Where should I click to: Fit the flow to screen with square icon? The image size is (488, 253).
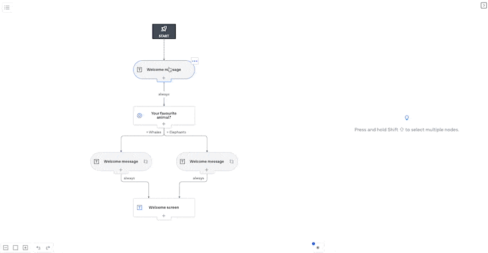[15, 248]
